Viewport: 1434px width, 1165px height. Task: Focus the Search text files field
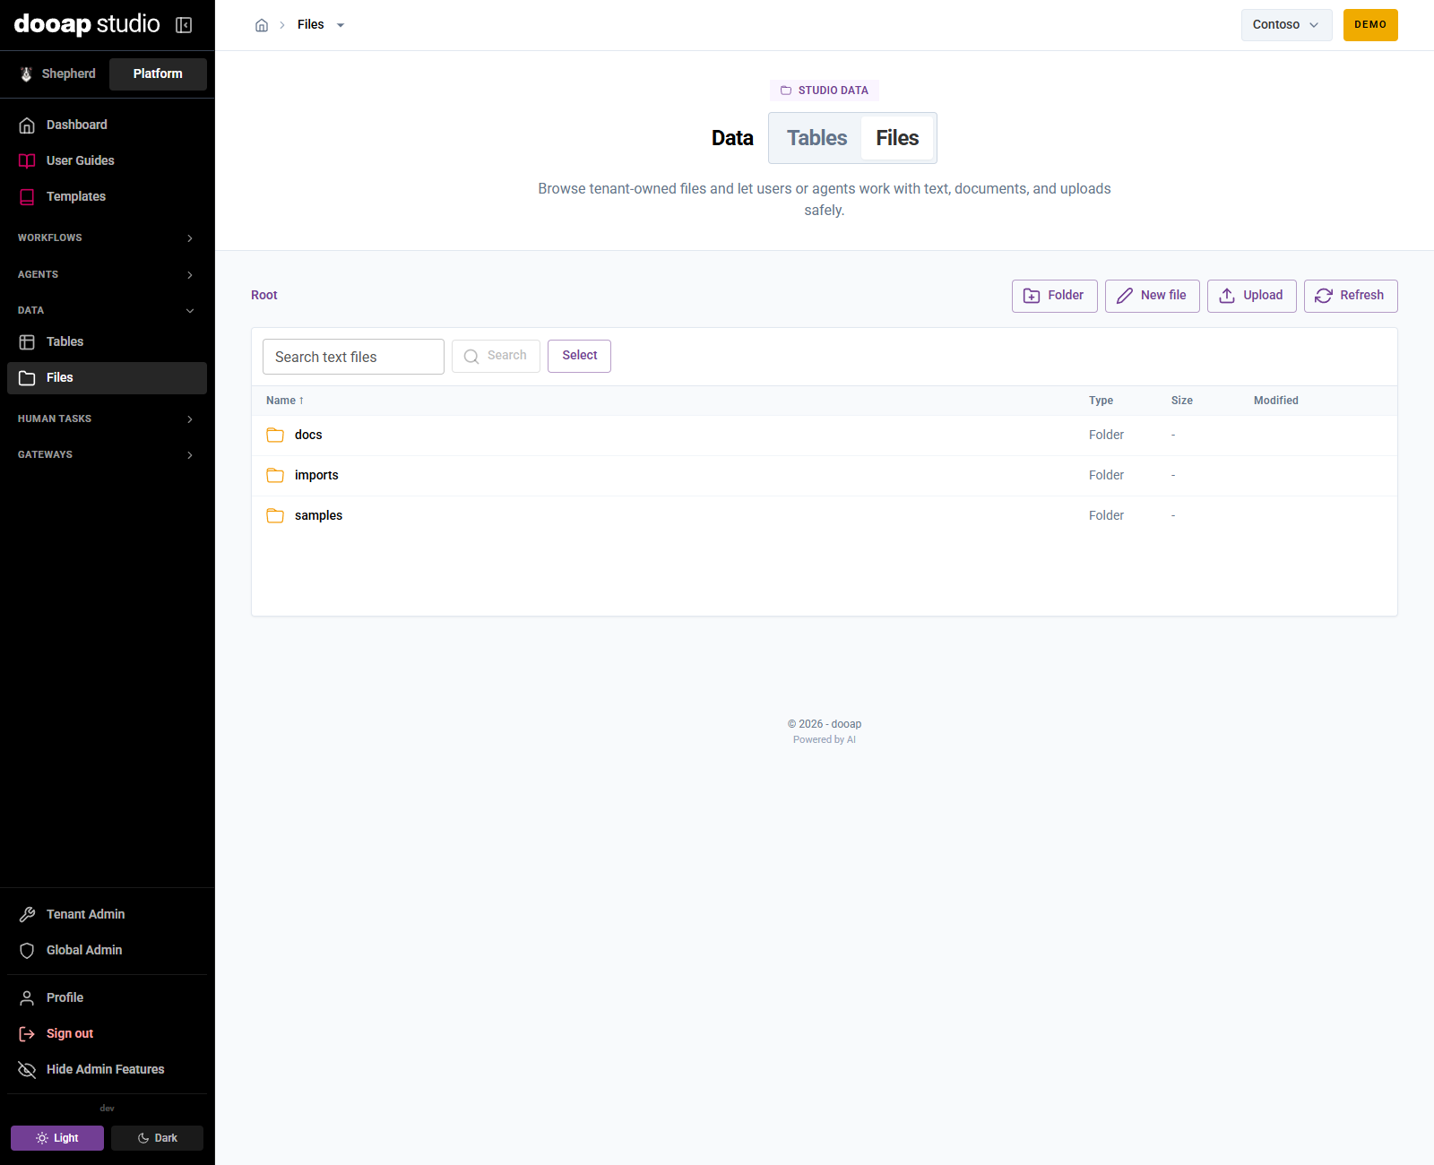[353, 357]
